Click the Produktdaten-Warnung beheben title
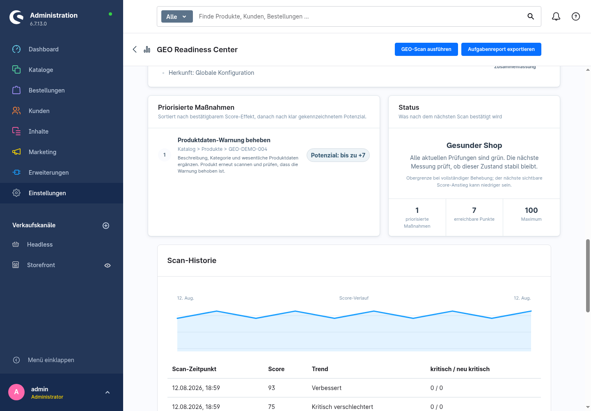The width and height of the screenshot is (591, 411). (224, 140)
